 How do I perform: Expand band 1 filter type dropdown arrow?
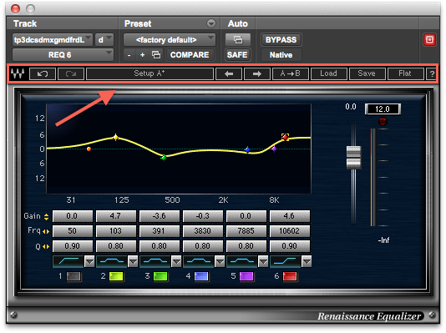(x=89, y=261)
